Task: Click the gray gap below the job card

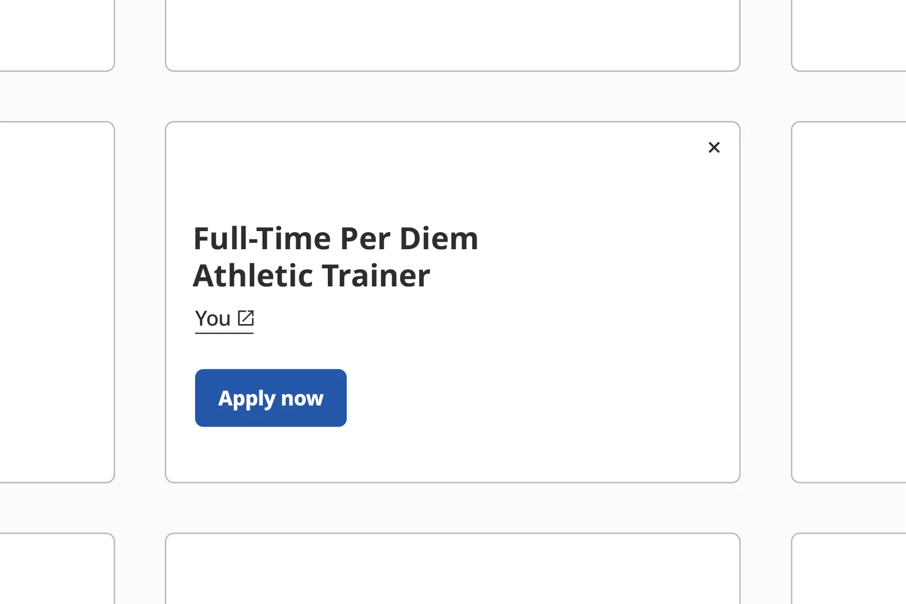Action: pos(452,508)
